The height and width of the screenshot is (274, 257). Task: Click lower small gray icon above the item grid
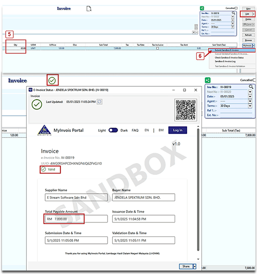tap(196, 28)
